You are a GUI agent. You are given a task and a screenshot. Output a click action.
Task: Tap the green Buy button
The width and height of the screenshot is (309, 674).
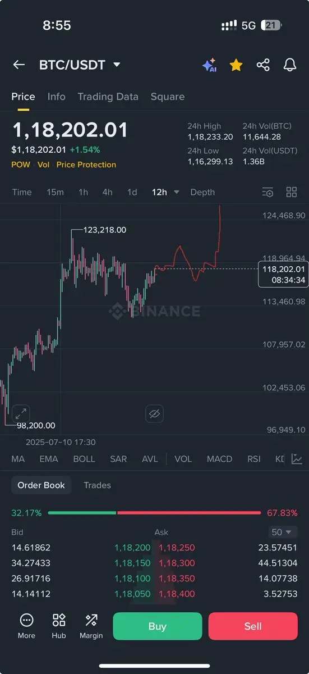pyautogui.click(x=157, y=626)
